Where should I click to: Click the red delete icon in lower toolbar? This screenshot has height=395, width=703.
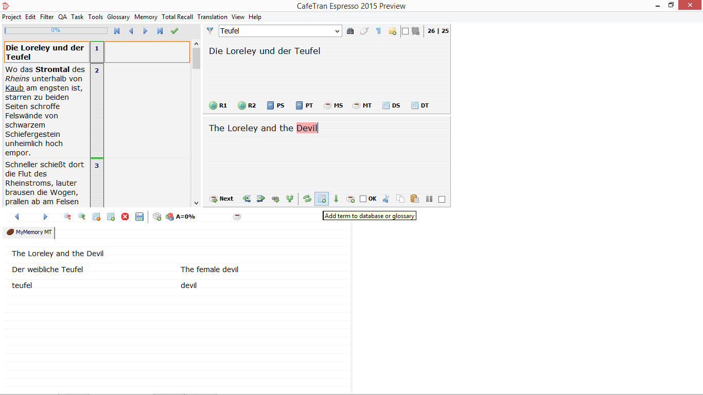coord(125,217)
